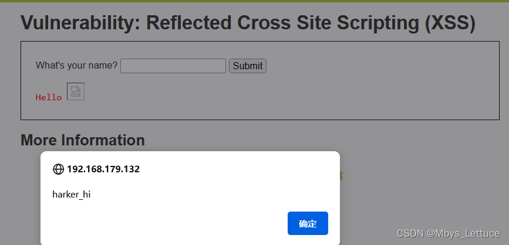The height and width of the screenshot is (245, 509).
Task: Click the dimmed page background right of the dialog
Action: pos(422,182)
